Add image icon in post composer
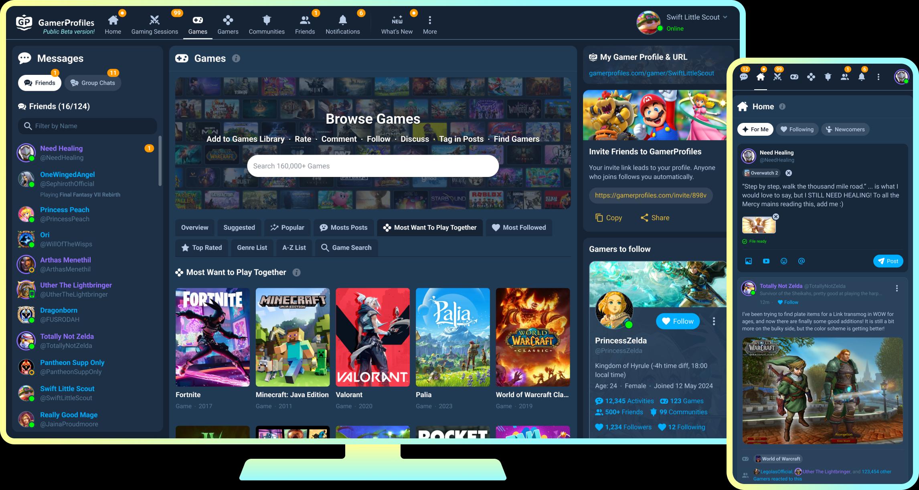The height and width of the screenshot is (490, 919). 749,261
